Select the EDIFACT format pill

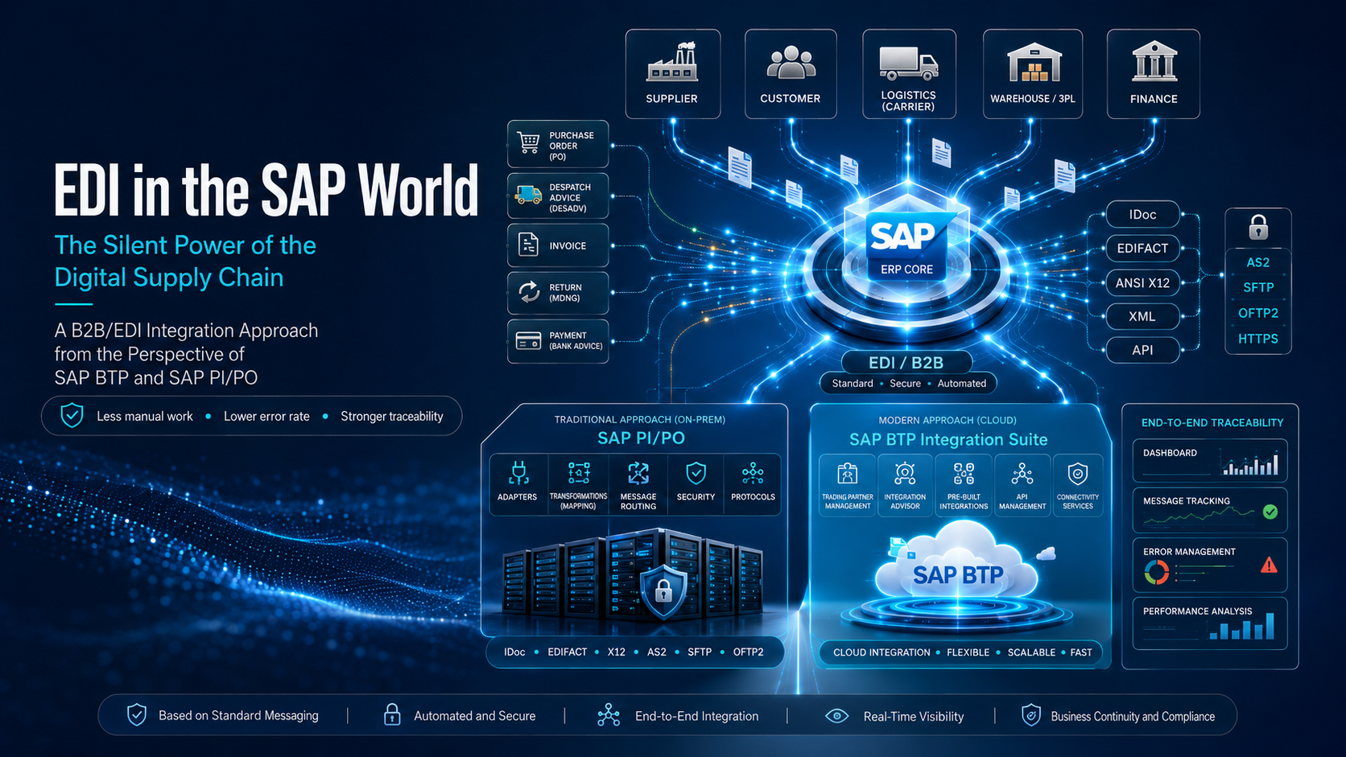(x=1142, y=249)
